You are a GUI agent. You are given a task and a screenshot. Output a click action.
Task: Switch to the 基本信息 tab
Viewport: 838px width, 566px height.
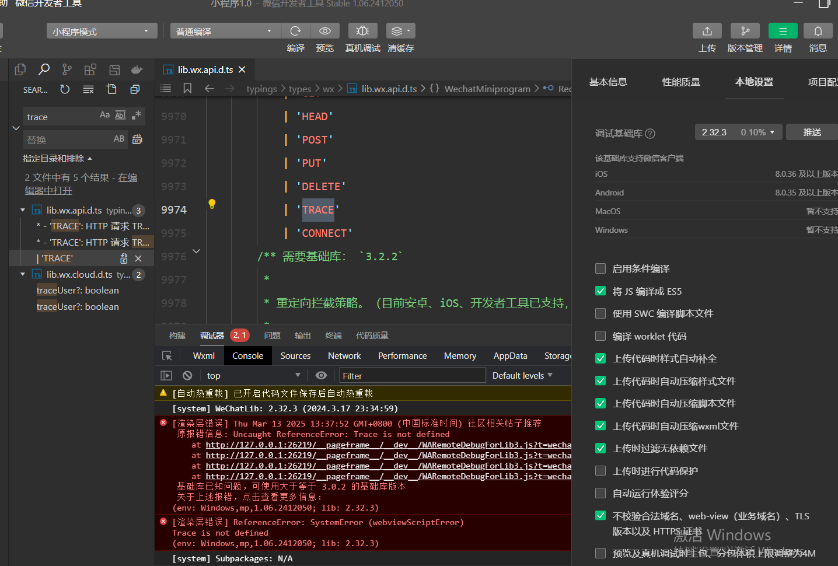pos(608,82)
